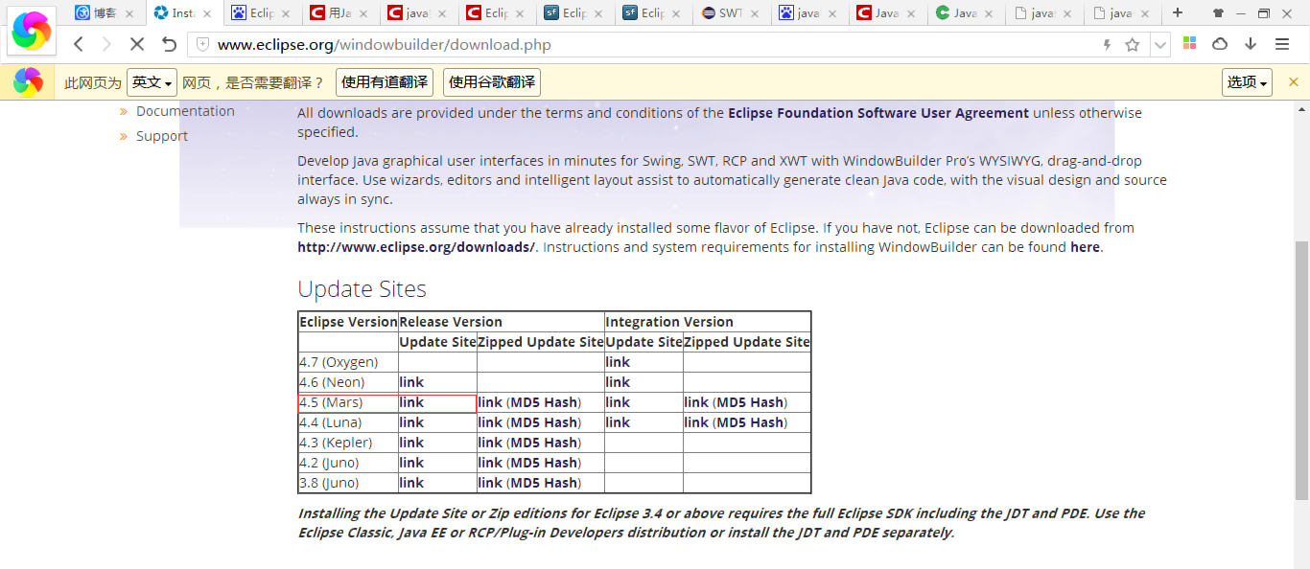Open Juno 4.2 MD5 Hash link
The width and height of the screenshot is (1310, 569).
pos(544,463)
